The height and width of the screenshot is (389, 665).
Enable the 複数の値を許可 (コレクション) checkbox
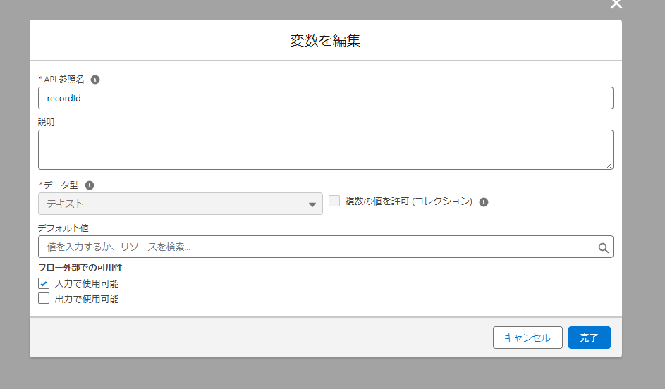pos(334,201)
